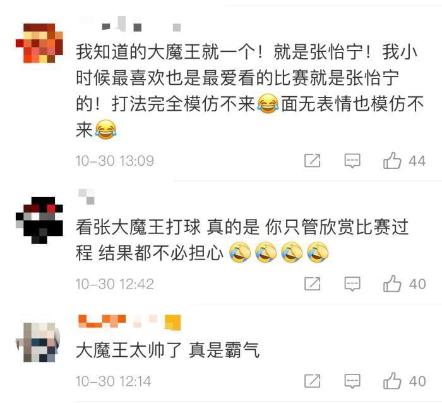The image size is (442, 403).
Task: Like the 10-30 12:14 comment
Action: [404, 381]
